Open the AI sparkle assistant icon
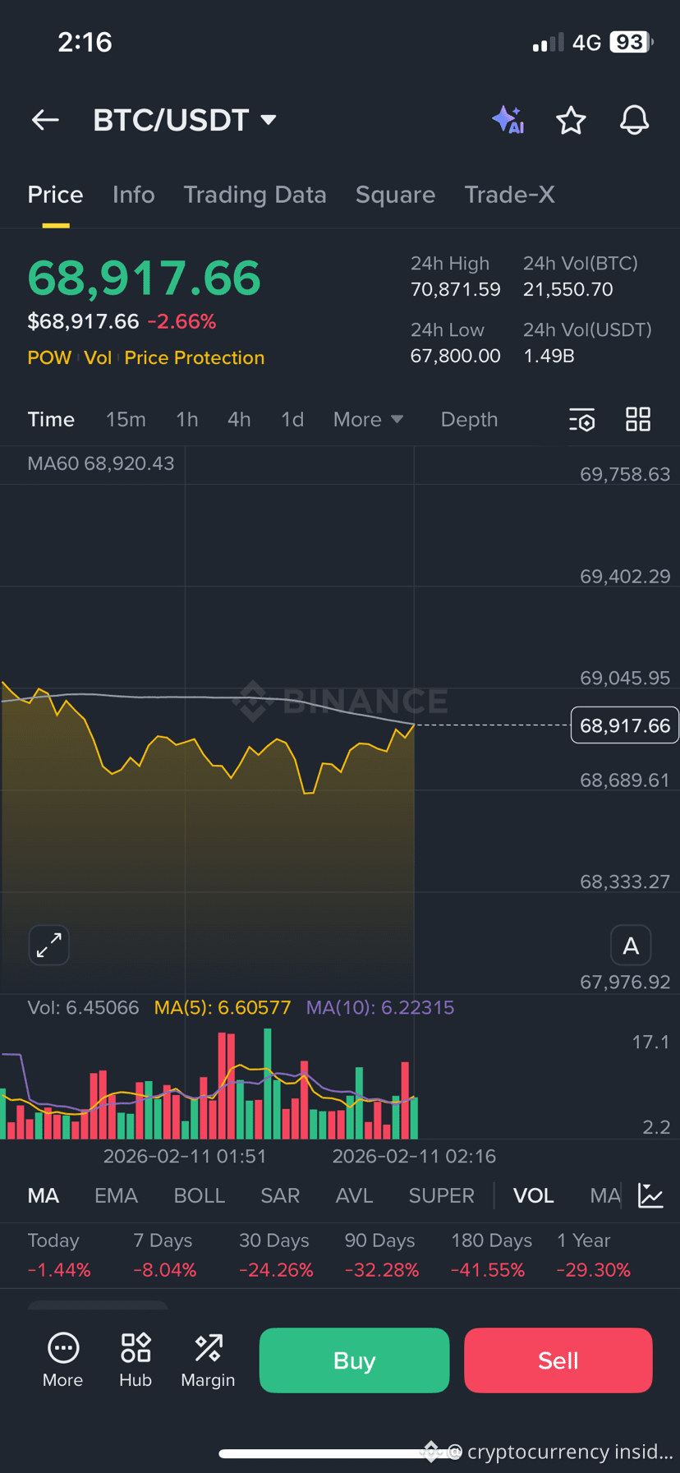The image size is (680, 1473). point(508,120)
